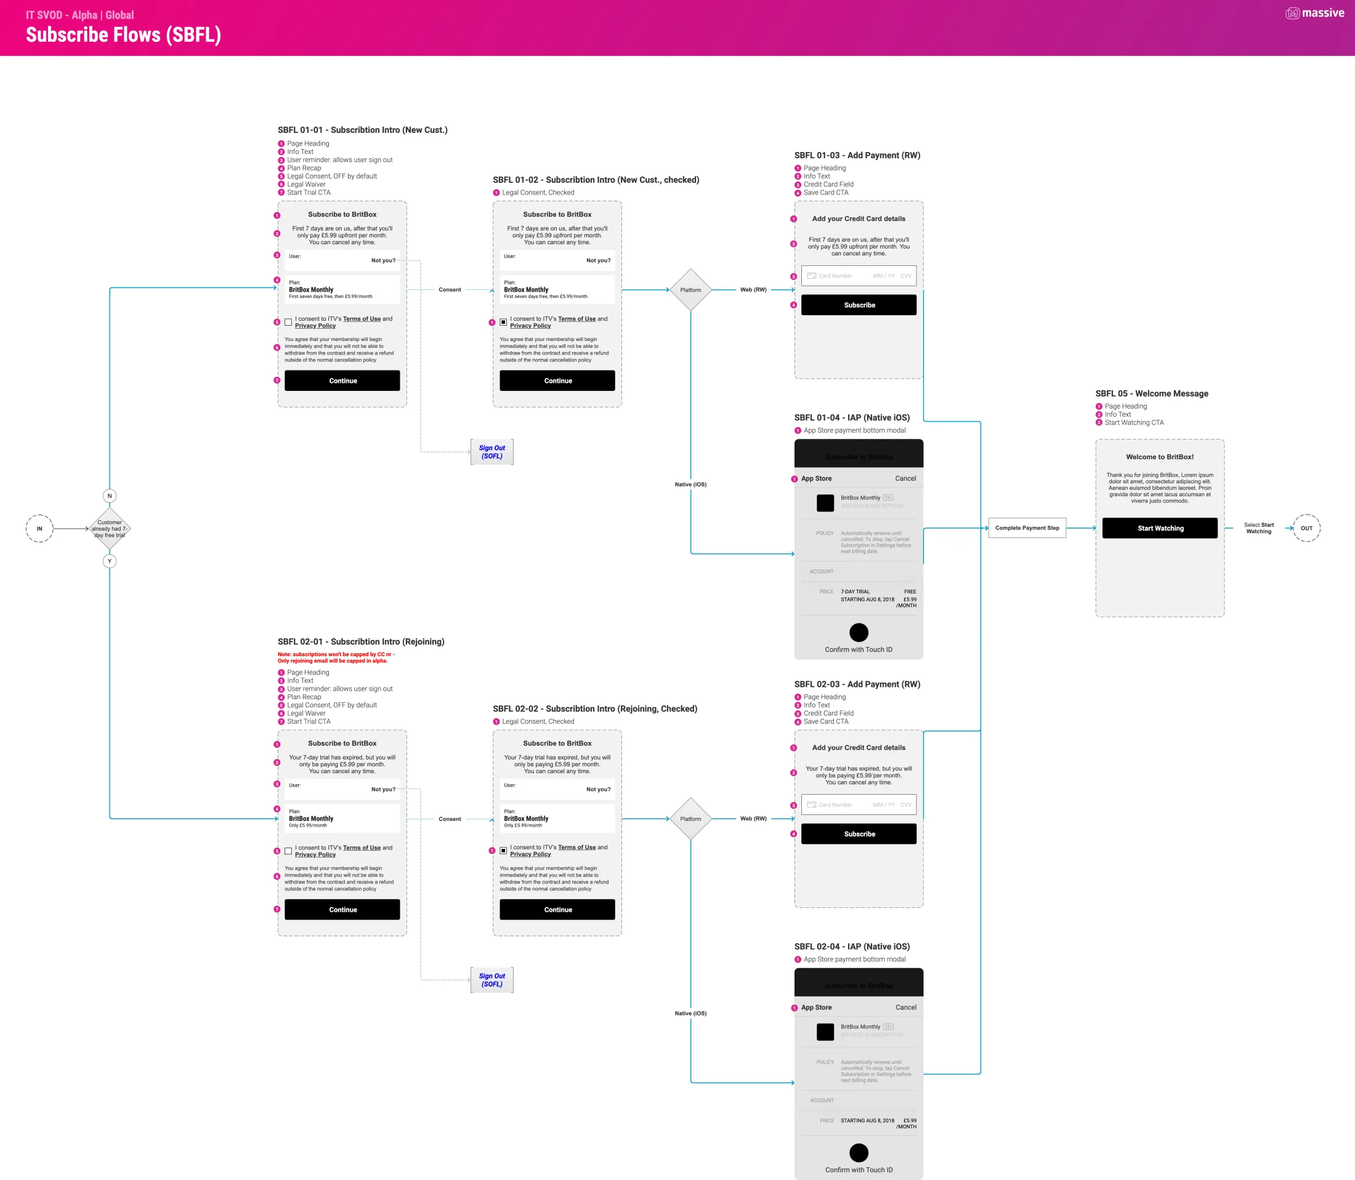Click the CVV field in SBFL 01-03

(x=906, y=276)
